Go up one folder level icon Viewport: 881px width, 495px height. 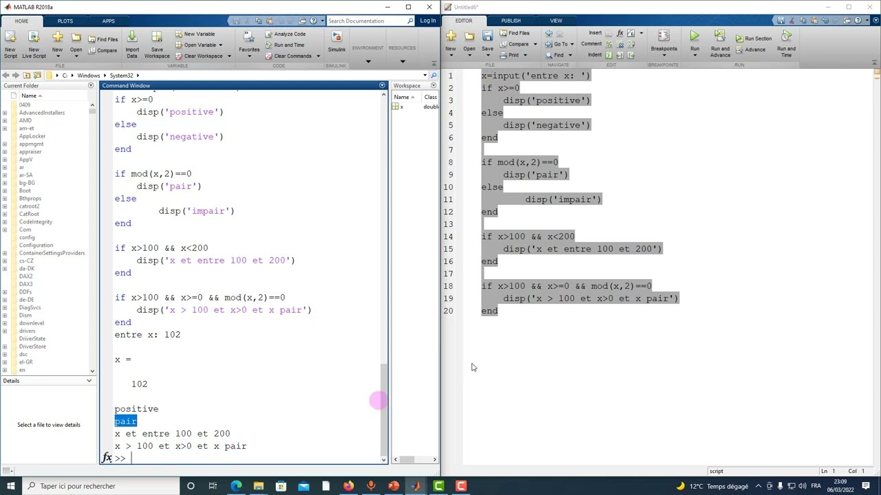point(26,75)
